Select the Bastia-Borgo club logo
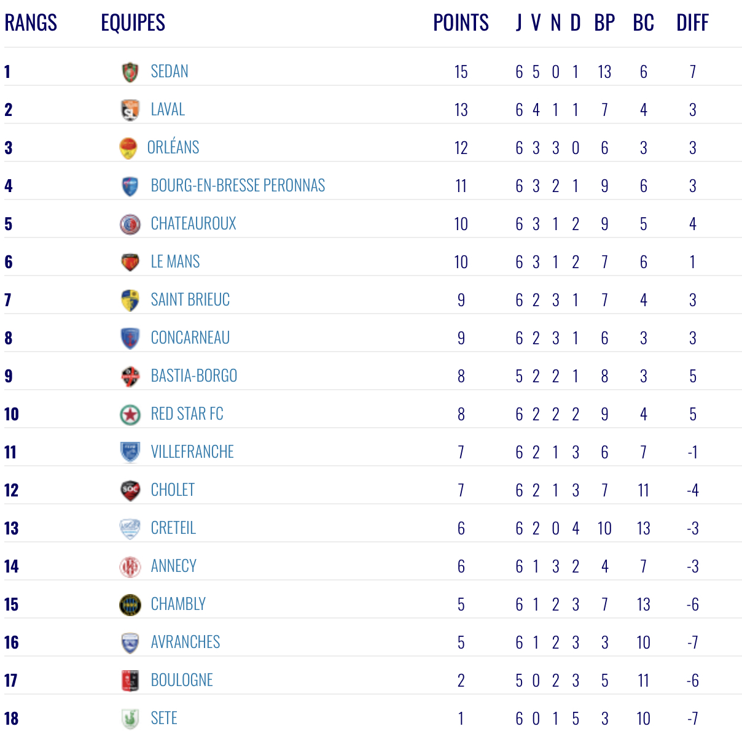 tap(130, 376)
